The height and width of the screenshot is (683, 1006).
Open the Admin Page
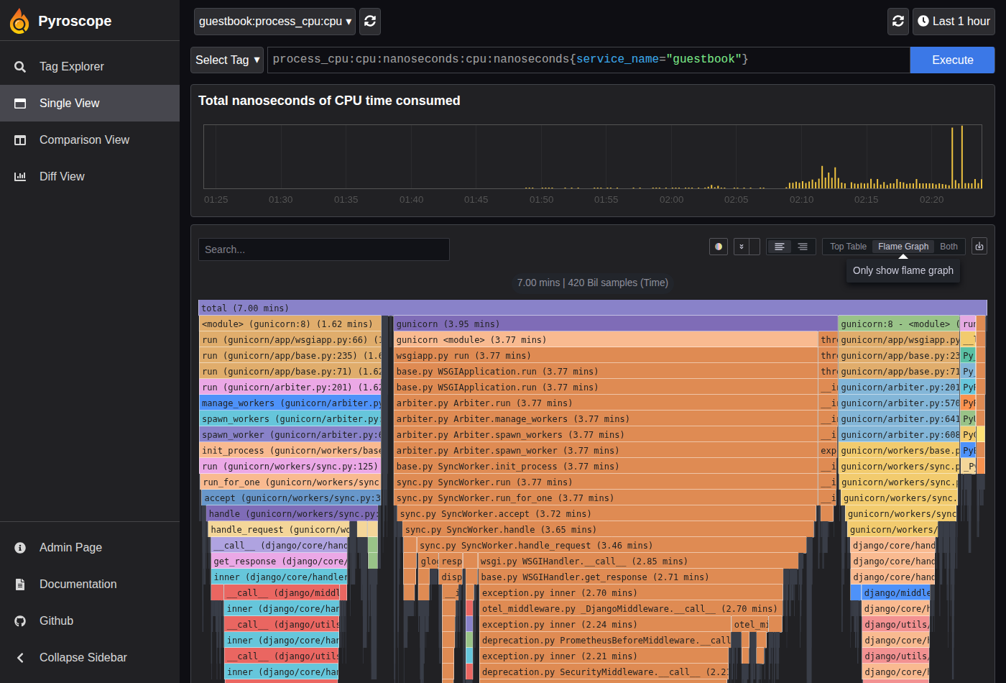coord(90,548)
